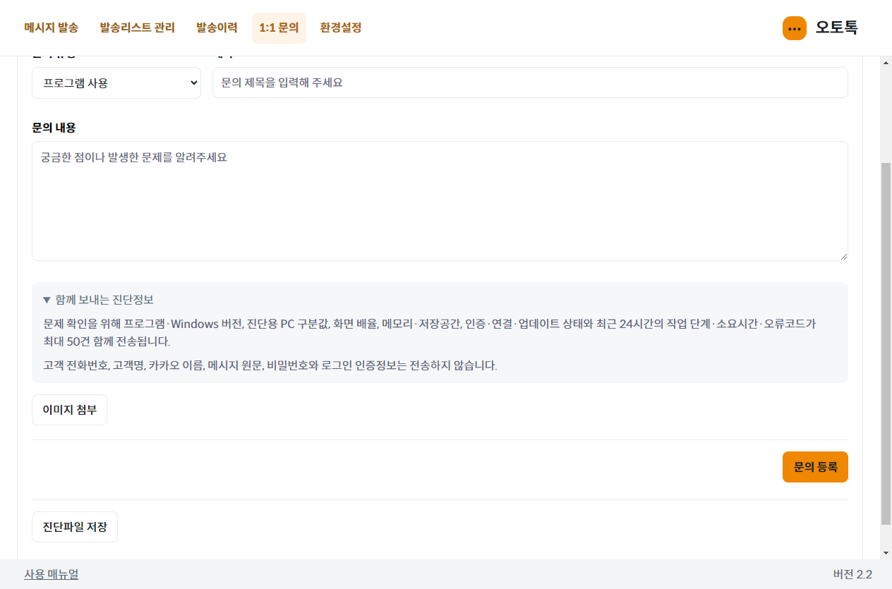Image resolution: width=892 pixels, height=589 pixels.
Task: Click the text area resize grip
Action: pyautogui.click(x=843, y=255)
